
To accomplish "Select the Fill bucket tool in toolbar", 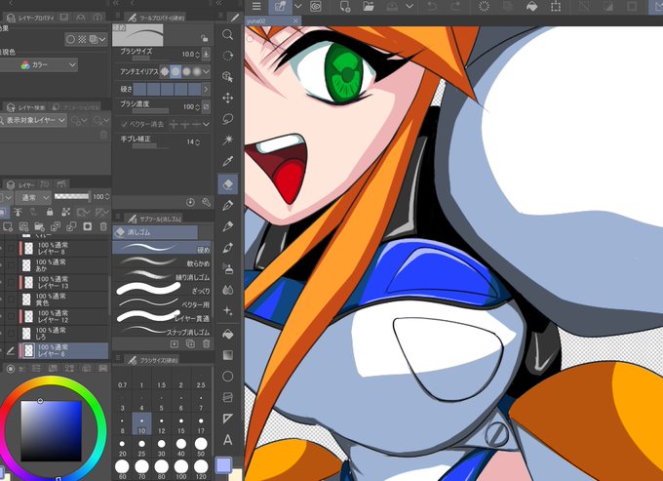I will [227, 335].
